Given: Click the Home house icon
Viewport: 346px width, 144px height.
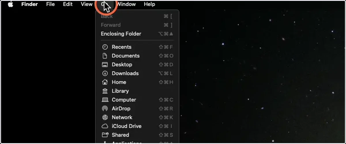Looking at the screenshot, I should [105, 82].
